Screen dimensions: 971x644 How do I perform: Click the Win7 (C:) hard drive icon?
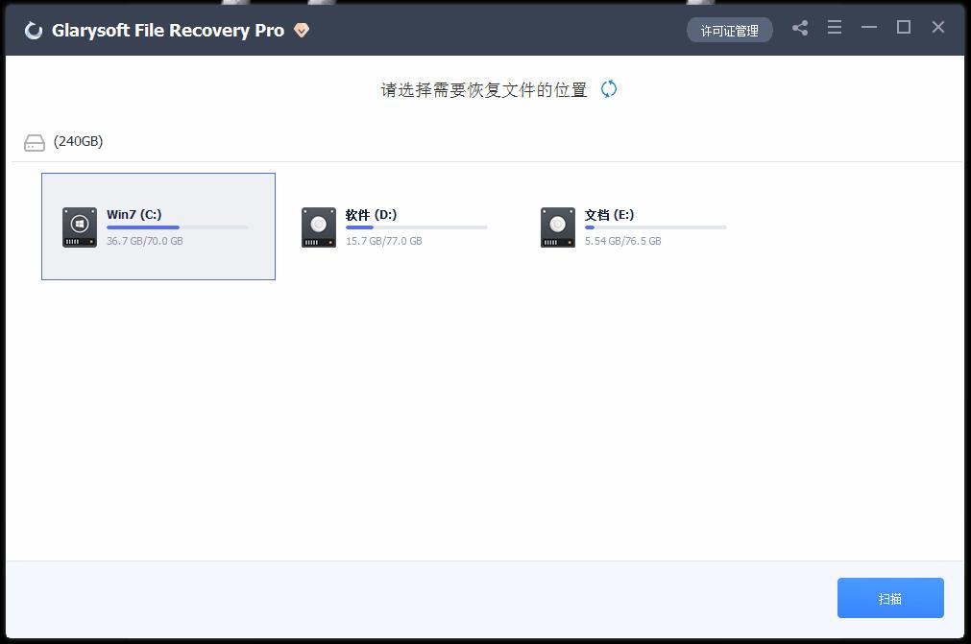tap(79, 227)
